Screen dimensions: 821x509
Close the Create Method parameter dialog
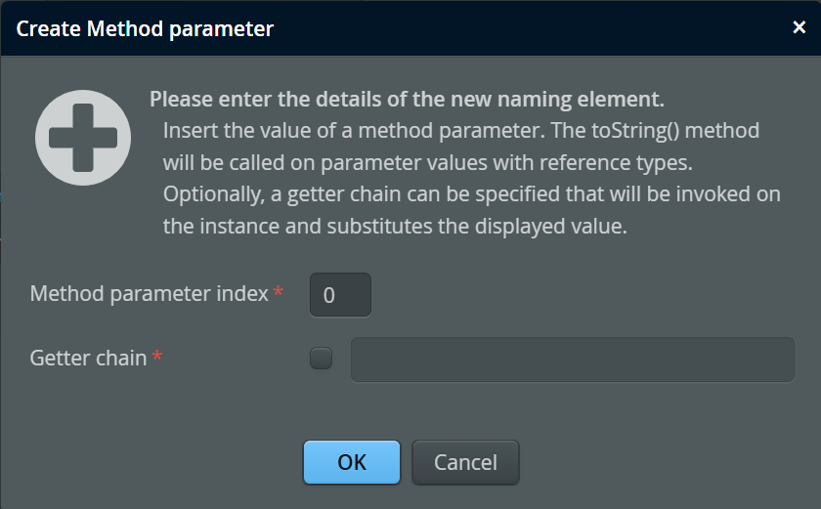pos(799,27)
